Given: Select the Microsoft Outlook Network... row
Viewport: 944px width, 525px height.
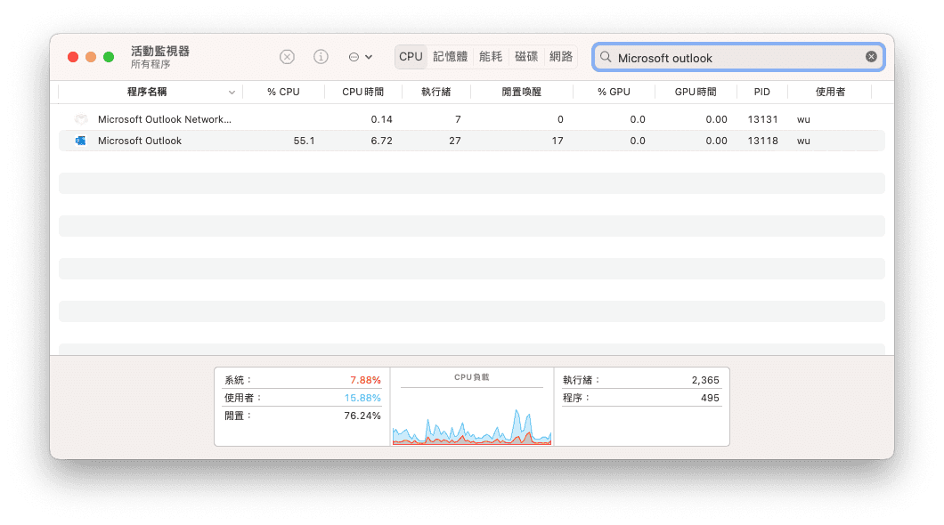Looking at the screenshot, I should tap(472, 119).
